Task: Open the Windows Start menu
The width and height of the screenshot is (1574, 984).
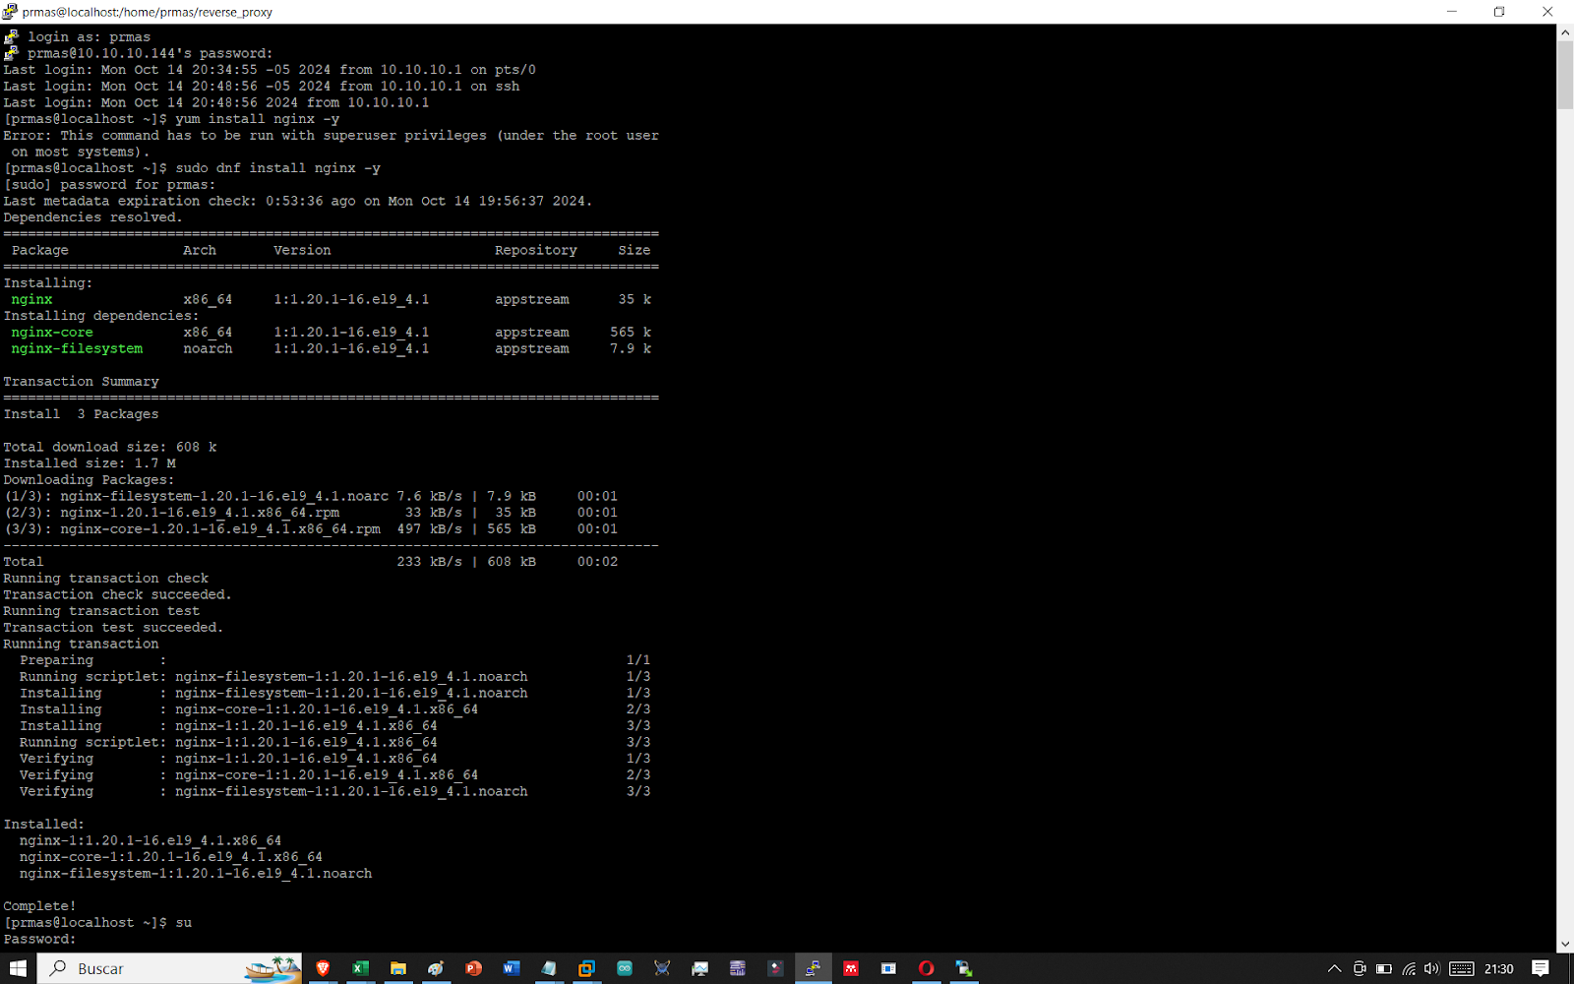Action: (x=18, y=968)
